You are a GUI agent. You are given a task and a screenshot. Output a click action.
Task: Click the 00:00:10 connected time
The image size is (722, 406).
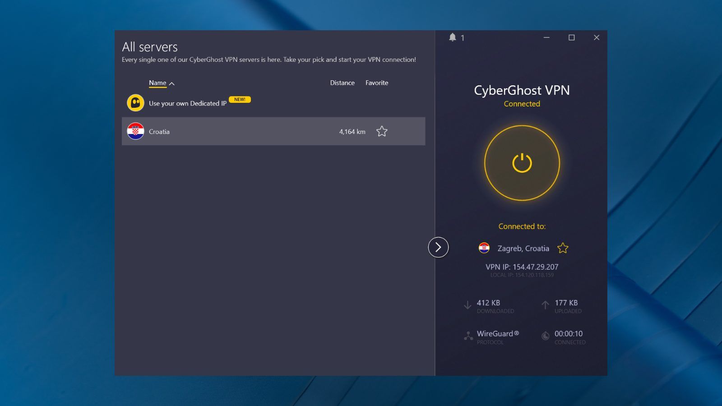[x=569, y=334]
